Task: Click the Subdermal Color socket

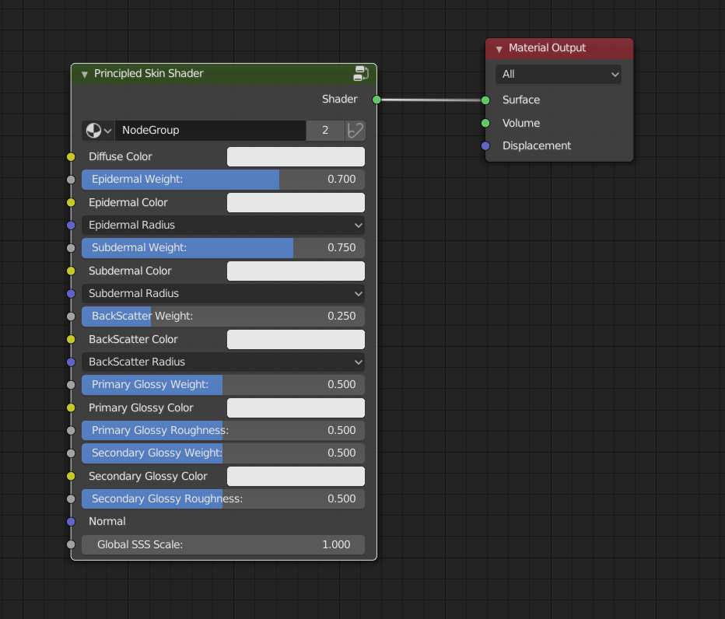Action: 71,271
